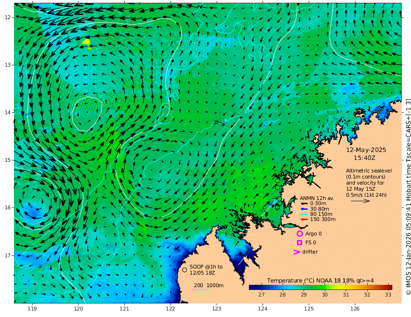Click the longitude axis label 119
The width and height of the screenshot is (411, 317).
[x=33, y=309]
